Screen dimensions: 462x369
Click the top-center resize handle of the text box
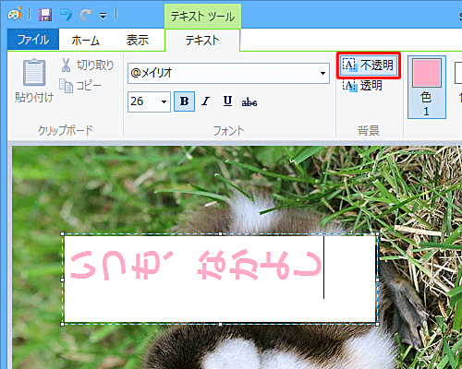[220, 234]
